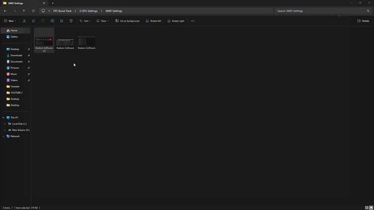Switch to details list view icon in status bar

366,208
